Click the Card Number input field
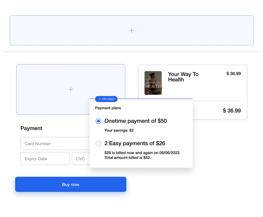 [55, 143]
